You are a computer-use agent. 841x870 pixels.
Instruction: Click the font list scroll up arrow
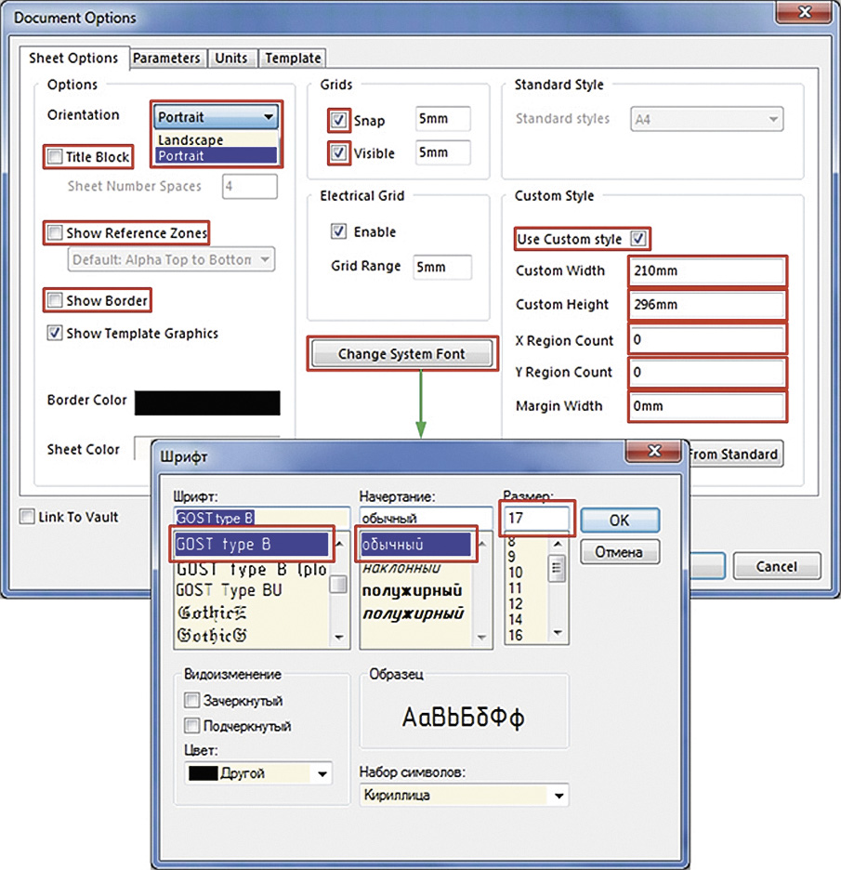pos(339,545)
